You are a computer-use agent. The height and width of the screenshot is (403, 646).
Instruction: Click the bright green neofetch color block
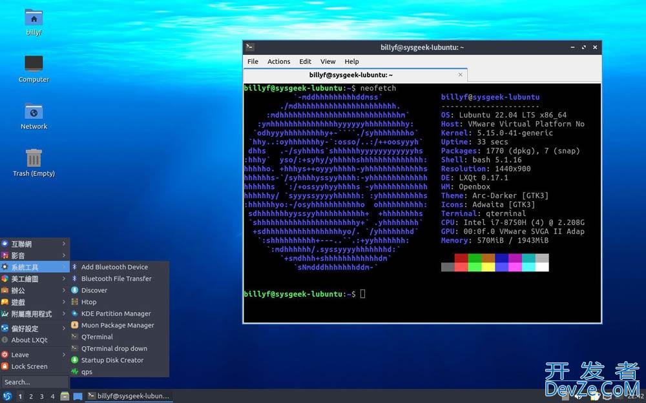pos(475,267)
